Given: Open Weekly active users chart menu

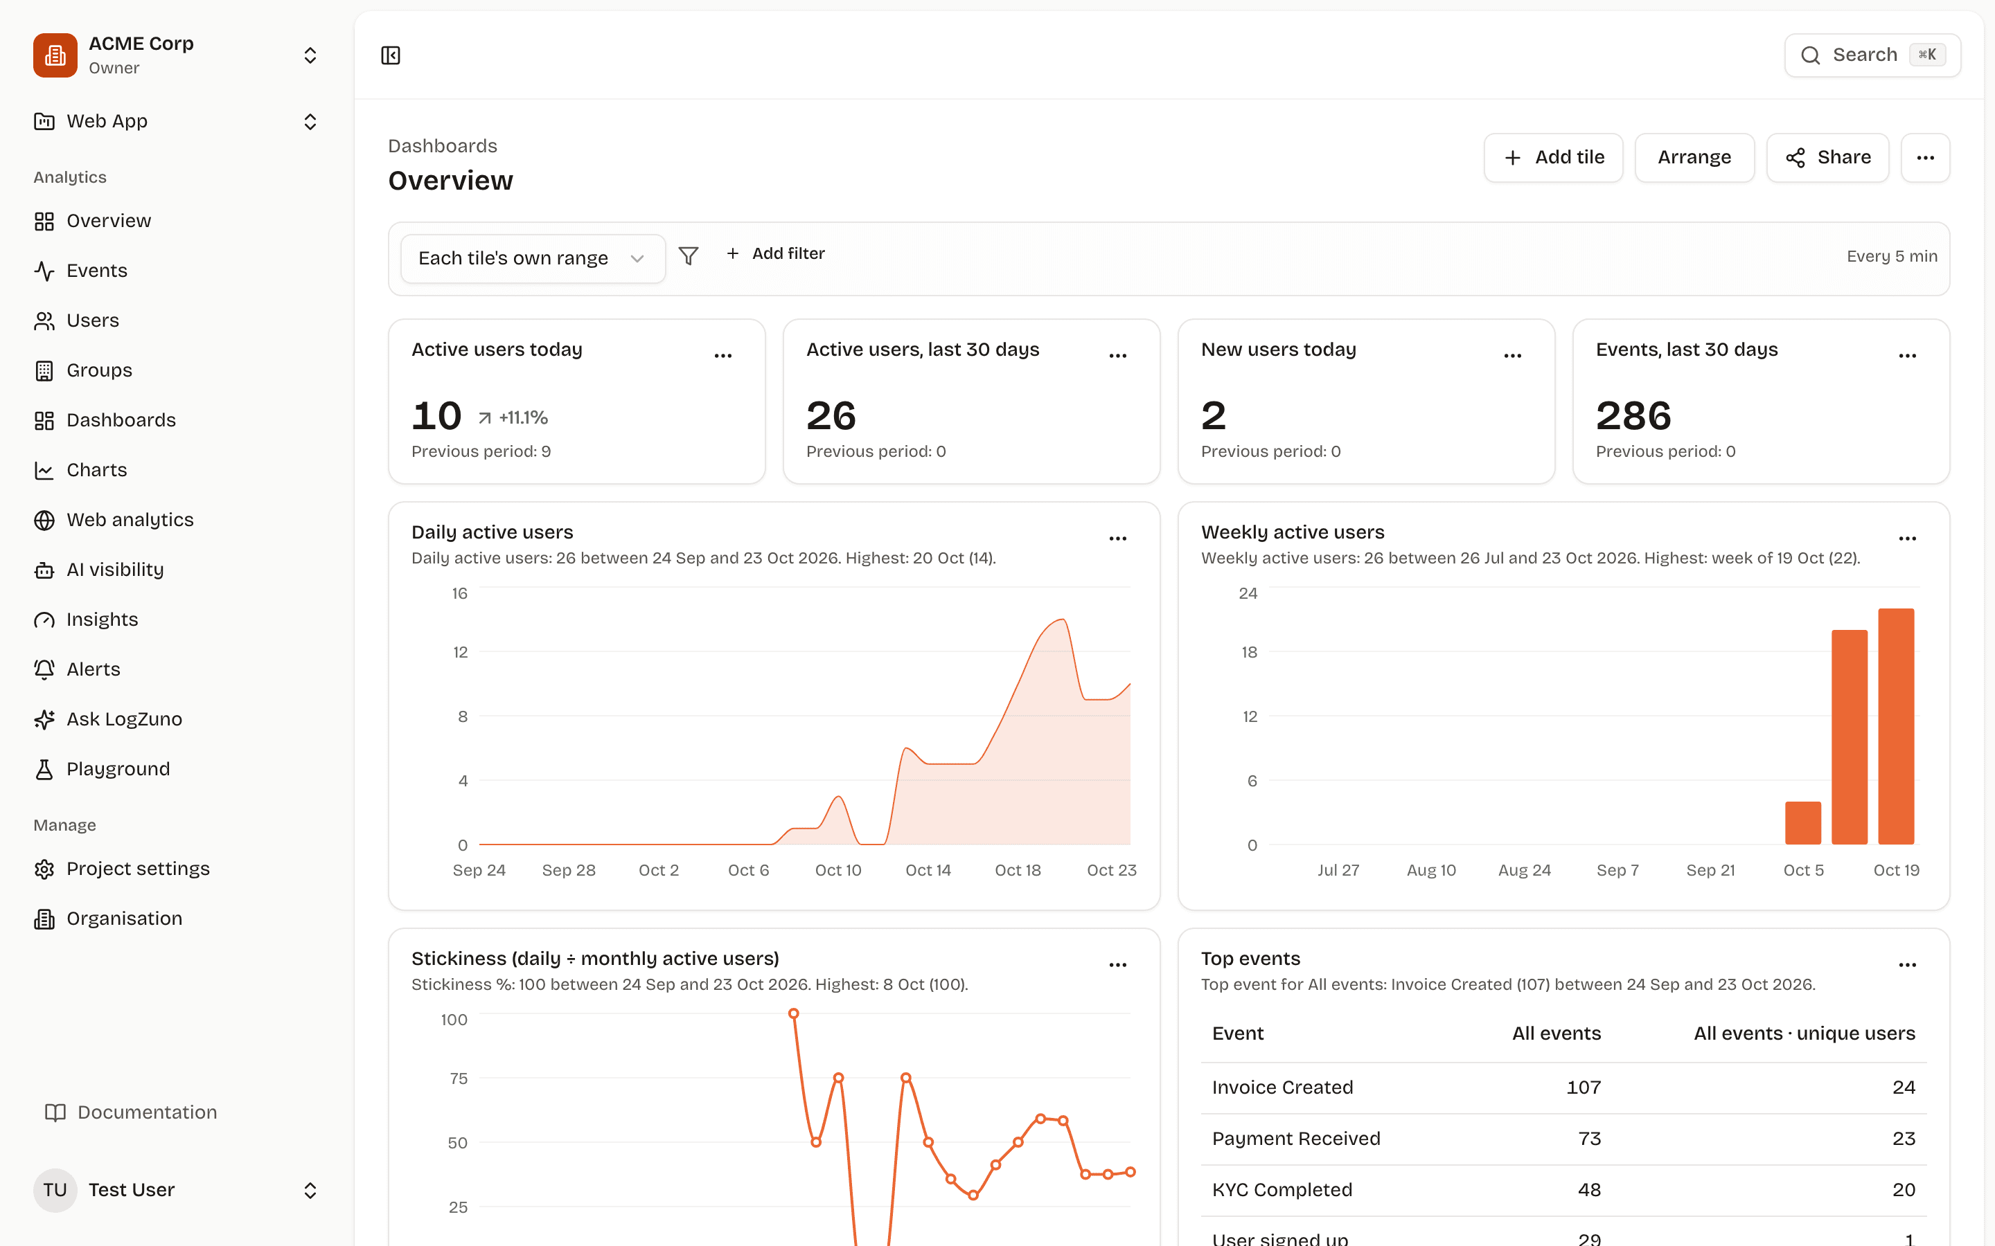Looking at the screenshot, I should 1908,539.
